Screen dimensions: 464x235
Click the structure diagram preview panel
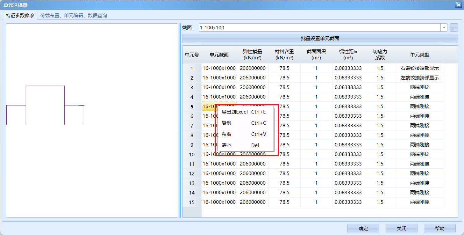(91, 120)
